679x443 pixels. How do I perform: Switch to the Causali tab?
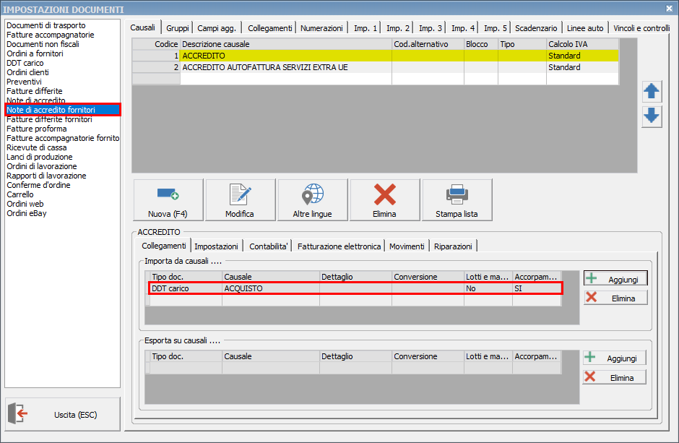pyautogui.click(x=143, y=27)
